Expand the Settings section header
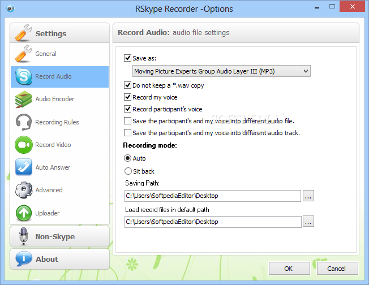This screenshot has height=285, width=369. pos(59,33)
